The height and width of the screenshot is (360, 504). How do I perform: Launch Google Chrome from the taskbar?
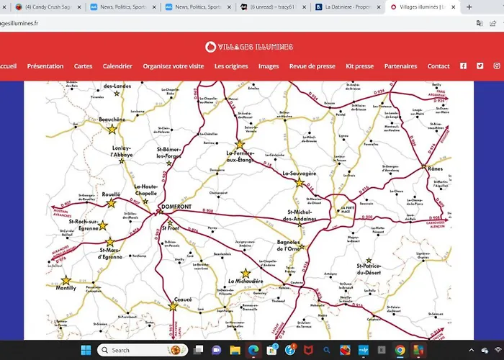pos(400,350)
